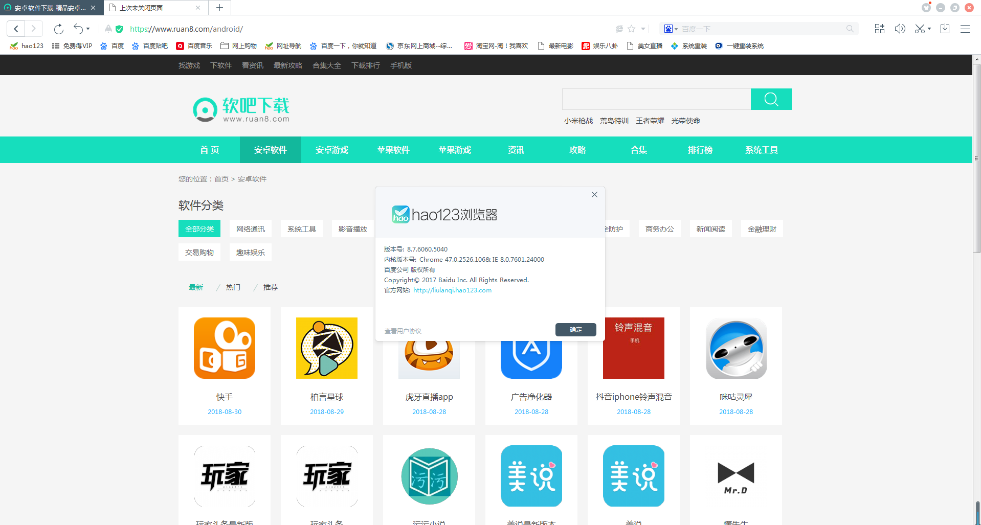Go back using the browser back arrow
Viewport: 981px width, 525px height.
[x=16, y=29]
